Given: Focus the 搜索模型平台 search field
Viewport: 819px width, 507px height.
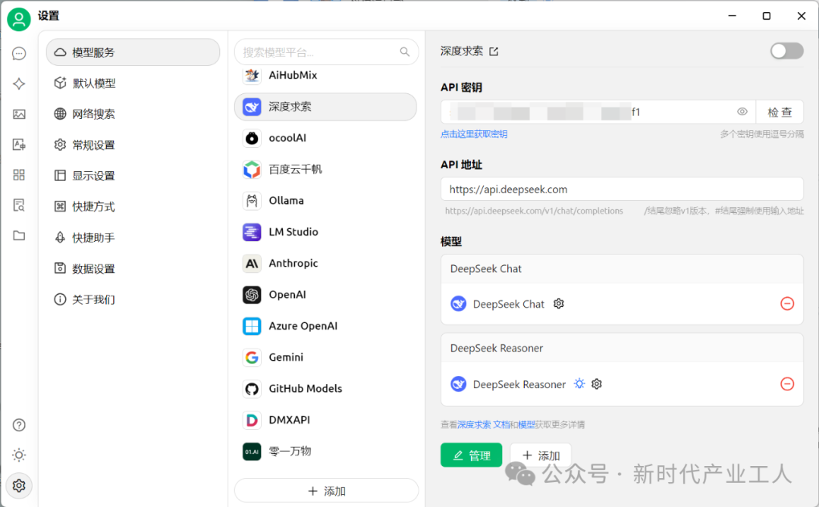Looking at the screenshot, I should pos(326,52).
